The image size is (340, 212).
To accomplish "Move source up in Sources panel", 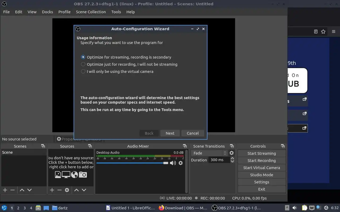I will tap(76, 190).
